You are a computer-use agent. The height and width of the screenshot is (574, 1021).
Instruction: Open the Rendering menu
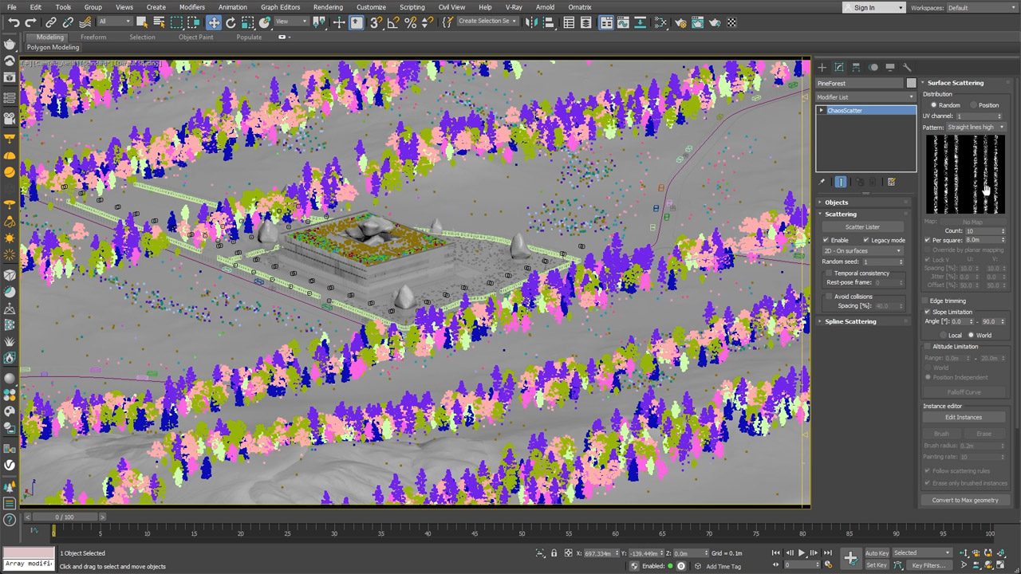(328, 7)
